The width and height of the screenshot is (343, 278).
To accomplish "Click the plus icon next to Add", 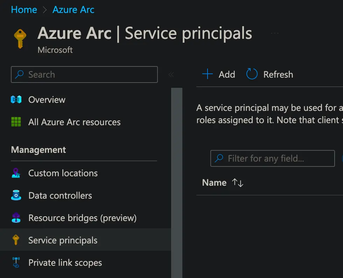I will 207,74.
